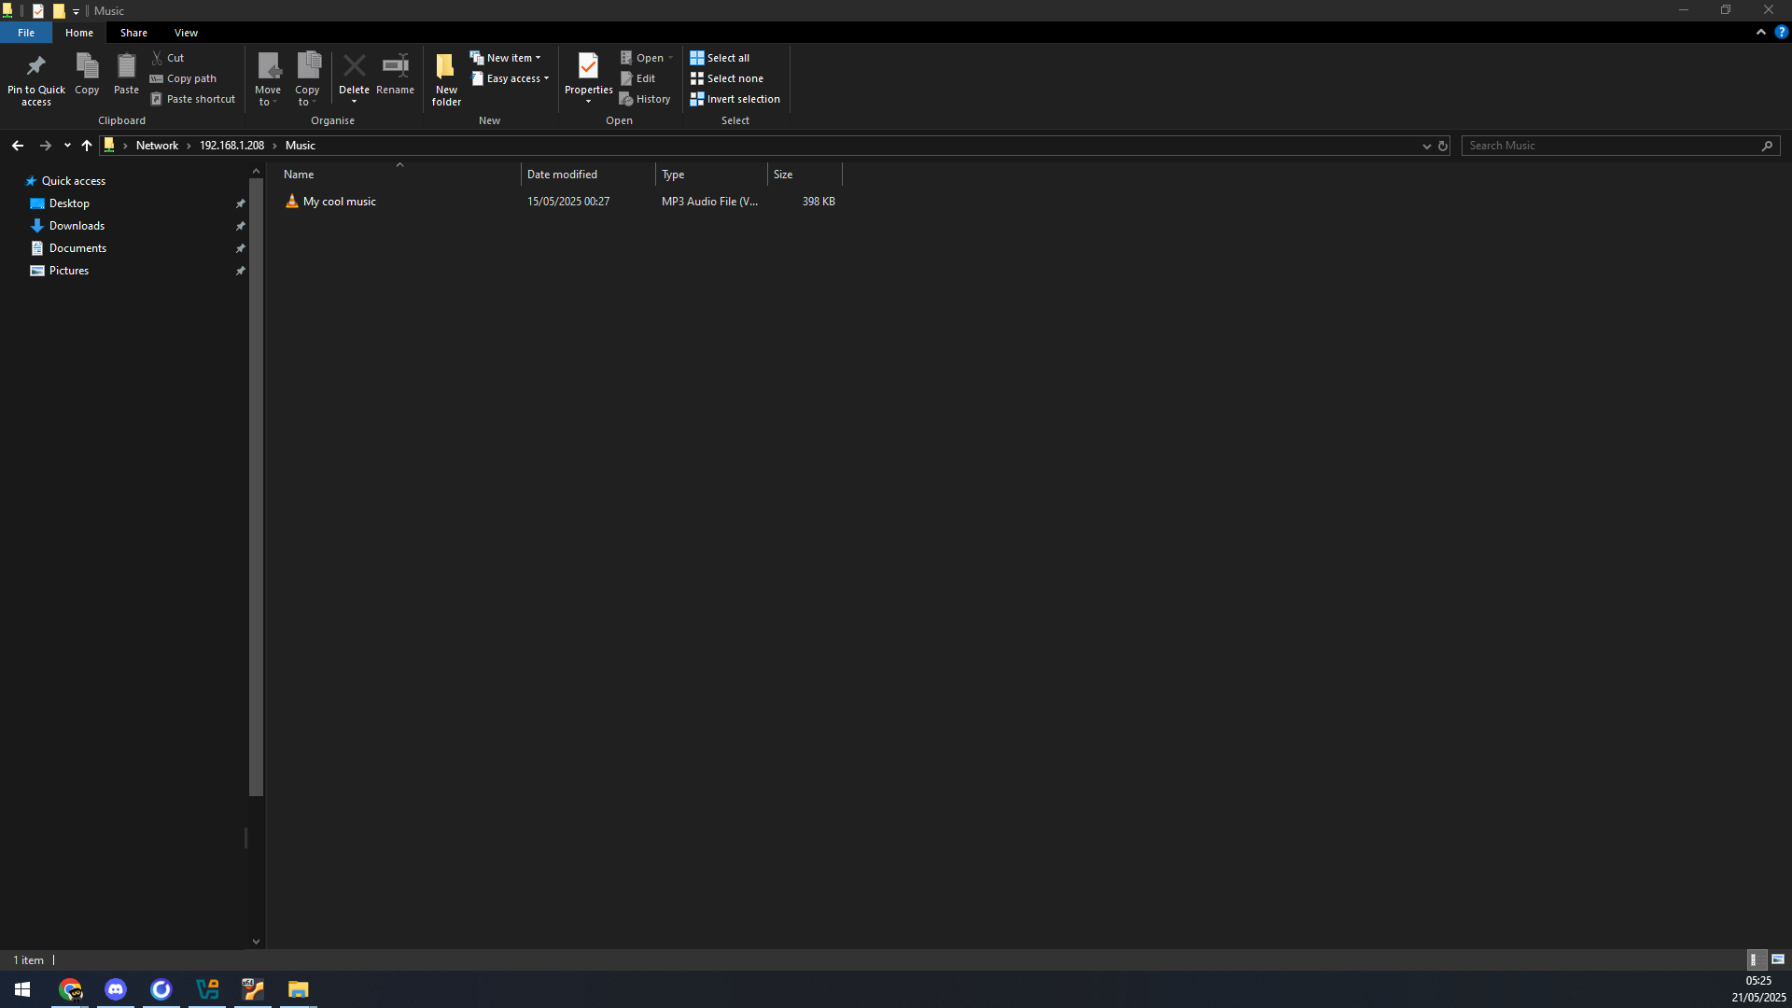Switch to large icons view in status bar
This screenshot has height=1008, width=1792.
1778,959
